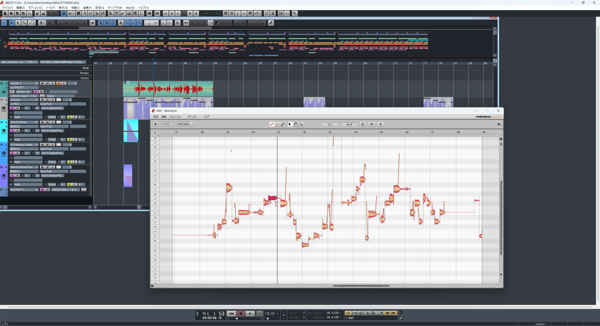Select the Melodyne hand scroll tool

[x=296, y=124]
